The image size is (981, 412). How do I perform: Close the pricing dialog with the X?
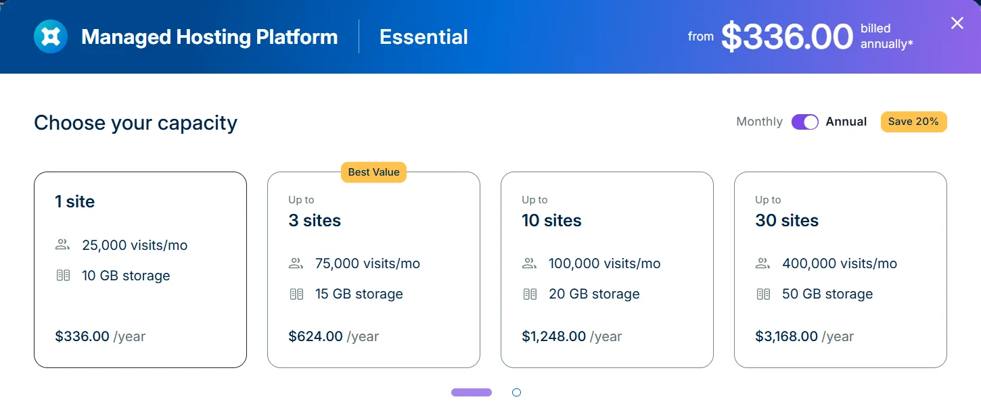coord(957,23)
